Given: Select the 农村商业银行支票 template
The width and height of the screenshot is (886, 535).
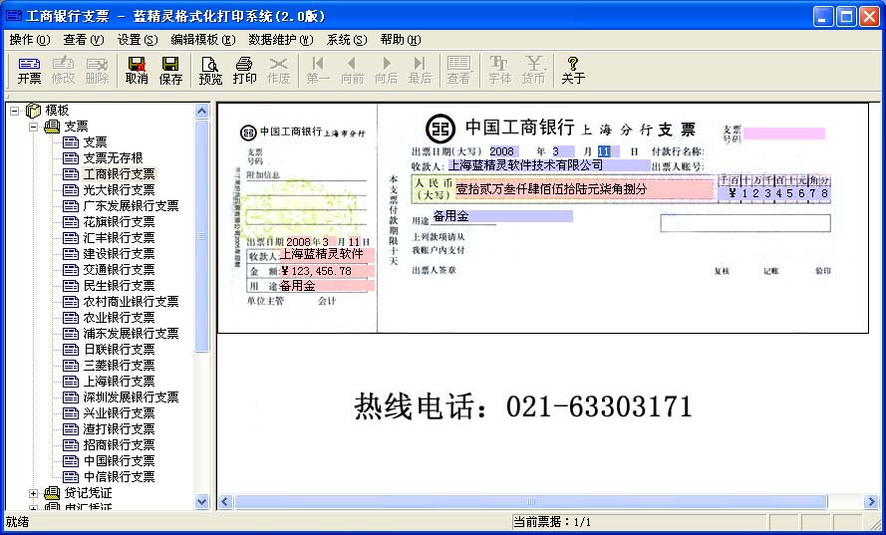Looking at the screenshot, I should 131,302.
